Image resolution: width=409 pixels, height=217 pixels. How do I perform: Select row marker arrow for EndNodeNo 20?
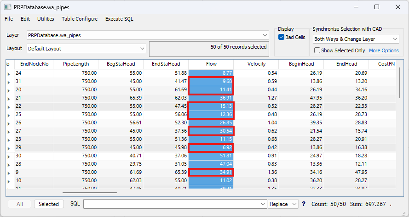point(9,91)
